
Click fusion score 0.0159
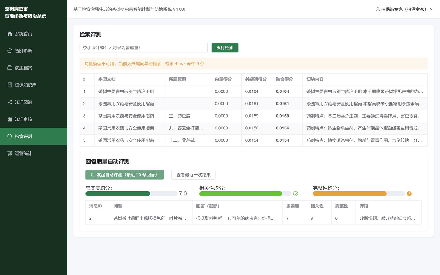[x=282, y=116]
